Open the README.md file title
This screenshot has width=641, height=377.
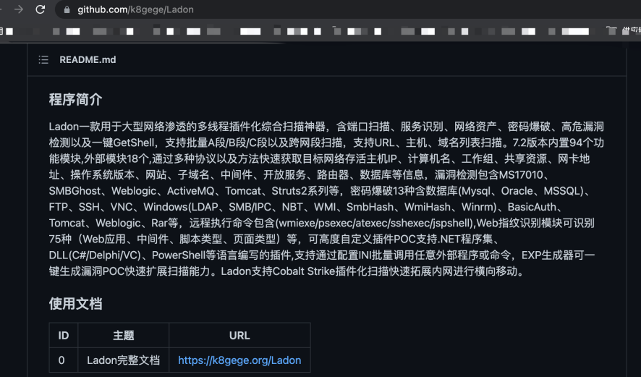coord(88,60)
